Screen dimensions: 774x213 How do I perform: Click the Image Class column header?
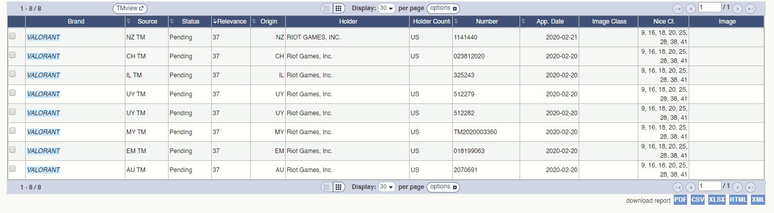tap(609, 22)
